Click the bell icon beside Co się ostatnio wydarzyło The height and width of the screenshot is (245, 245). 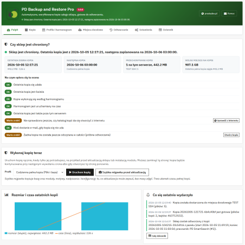148,195
